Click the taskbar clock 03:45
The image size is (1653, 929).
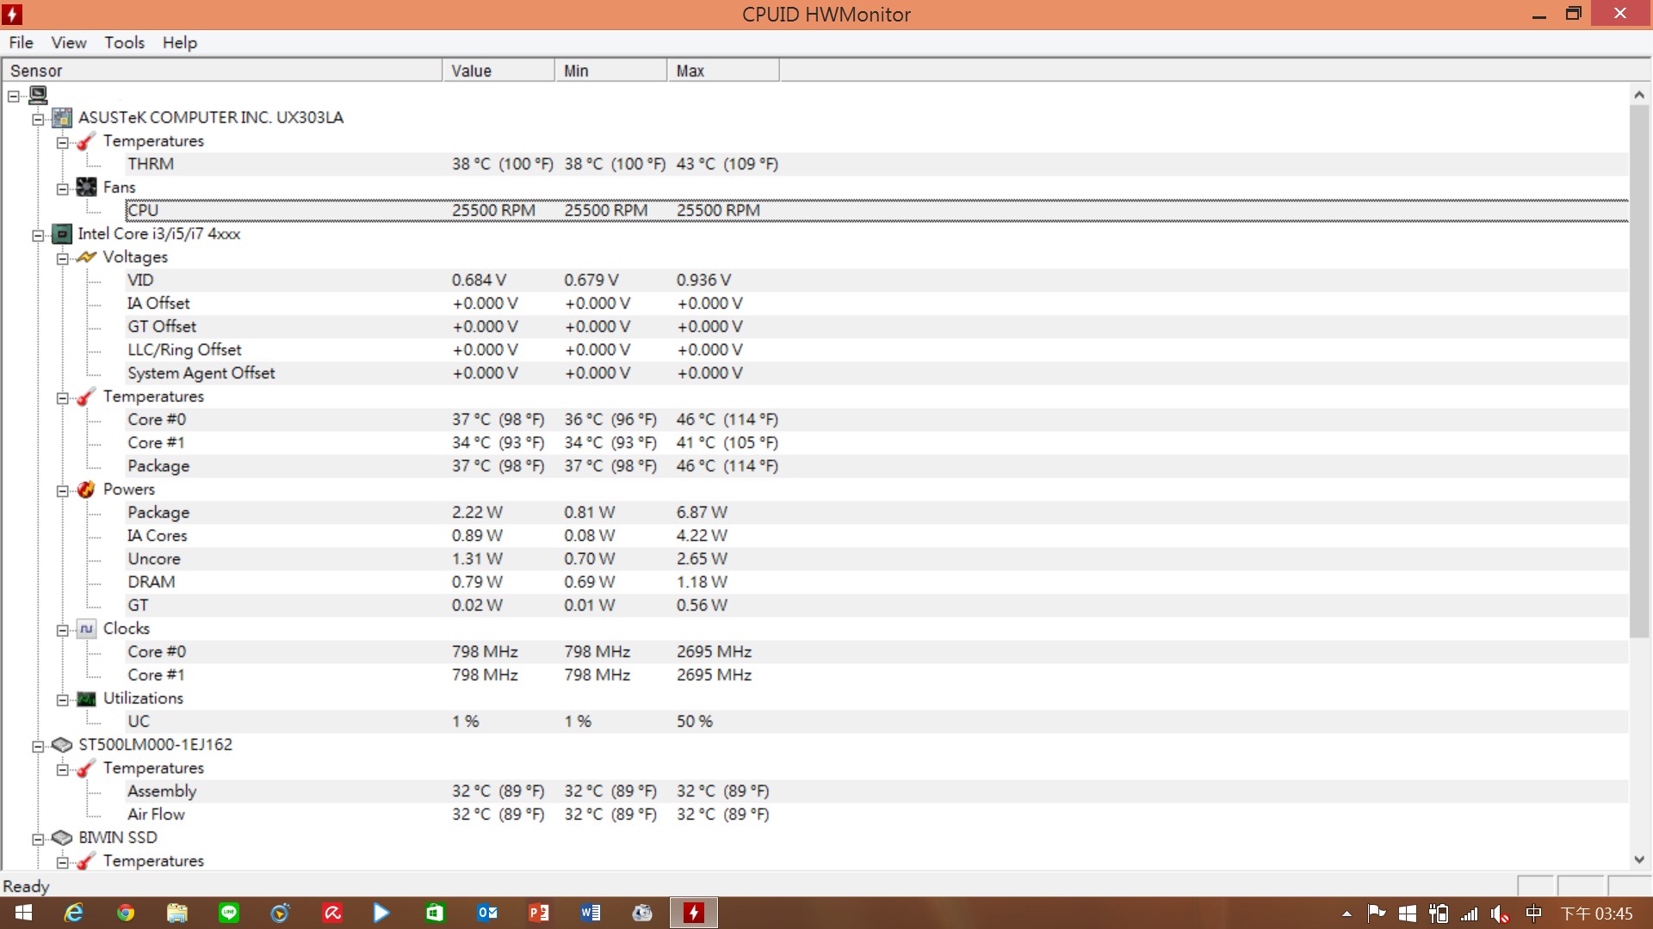pyautogui.click(x=1597, y=914)
